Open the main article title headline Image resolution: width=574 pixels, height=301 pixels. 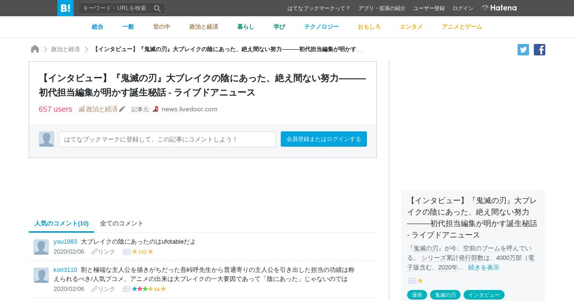click(202, 85)
